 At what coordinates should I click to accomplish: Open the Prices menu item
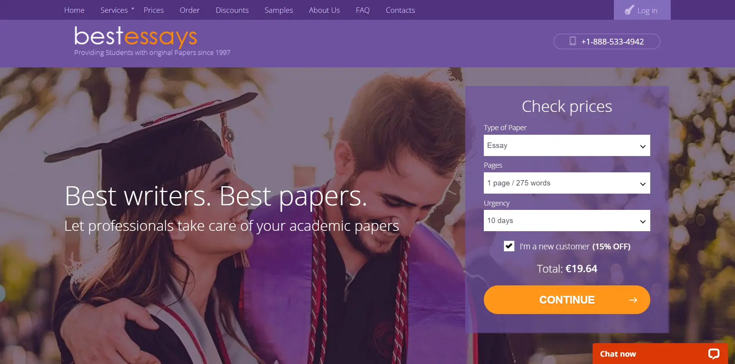coord(154,10)
